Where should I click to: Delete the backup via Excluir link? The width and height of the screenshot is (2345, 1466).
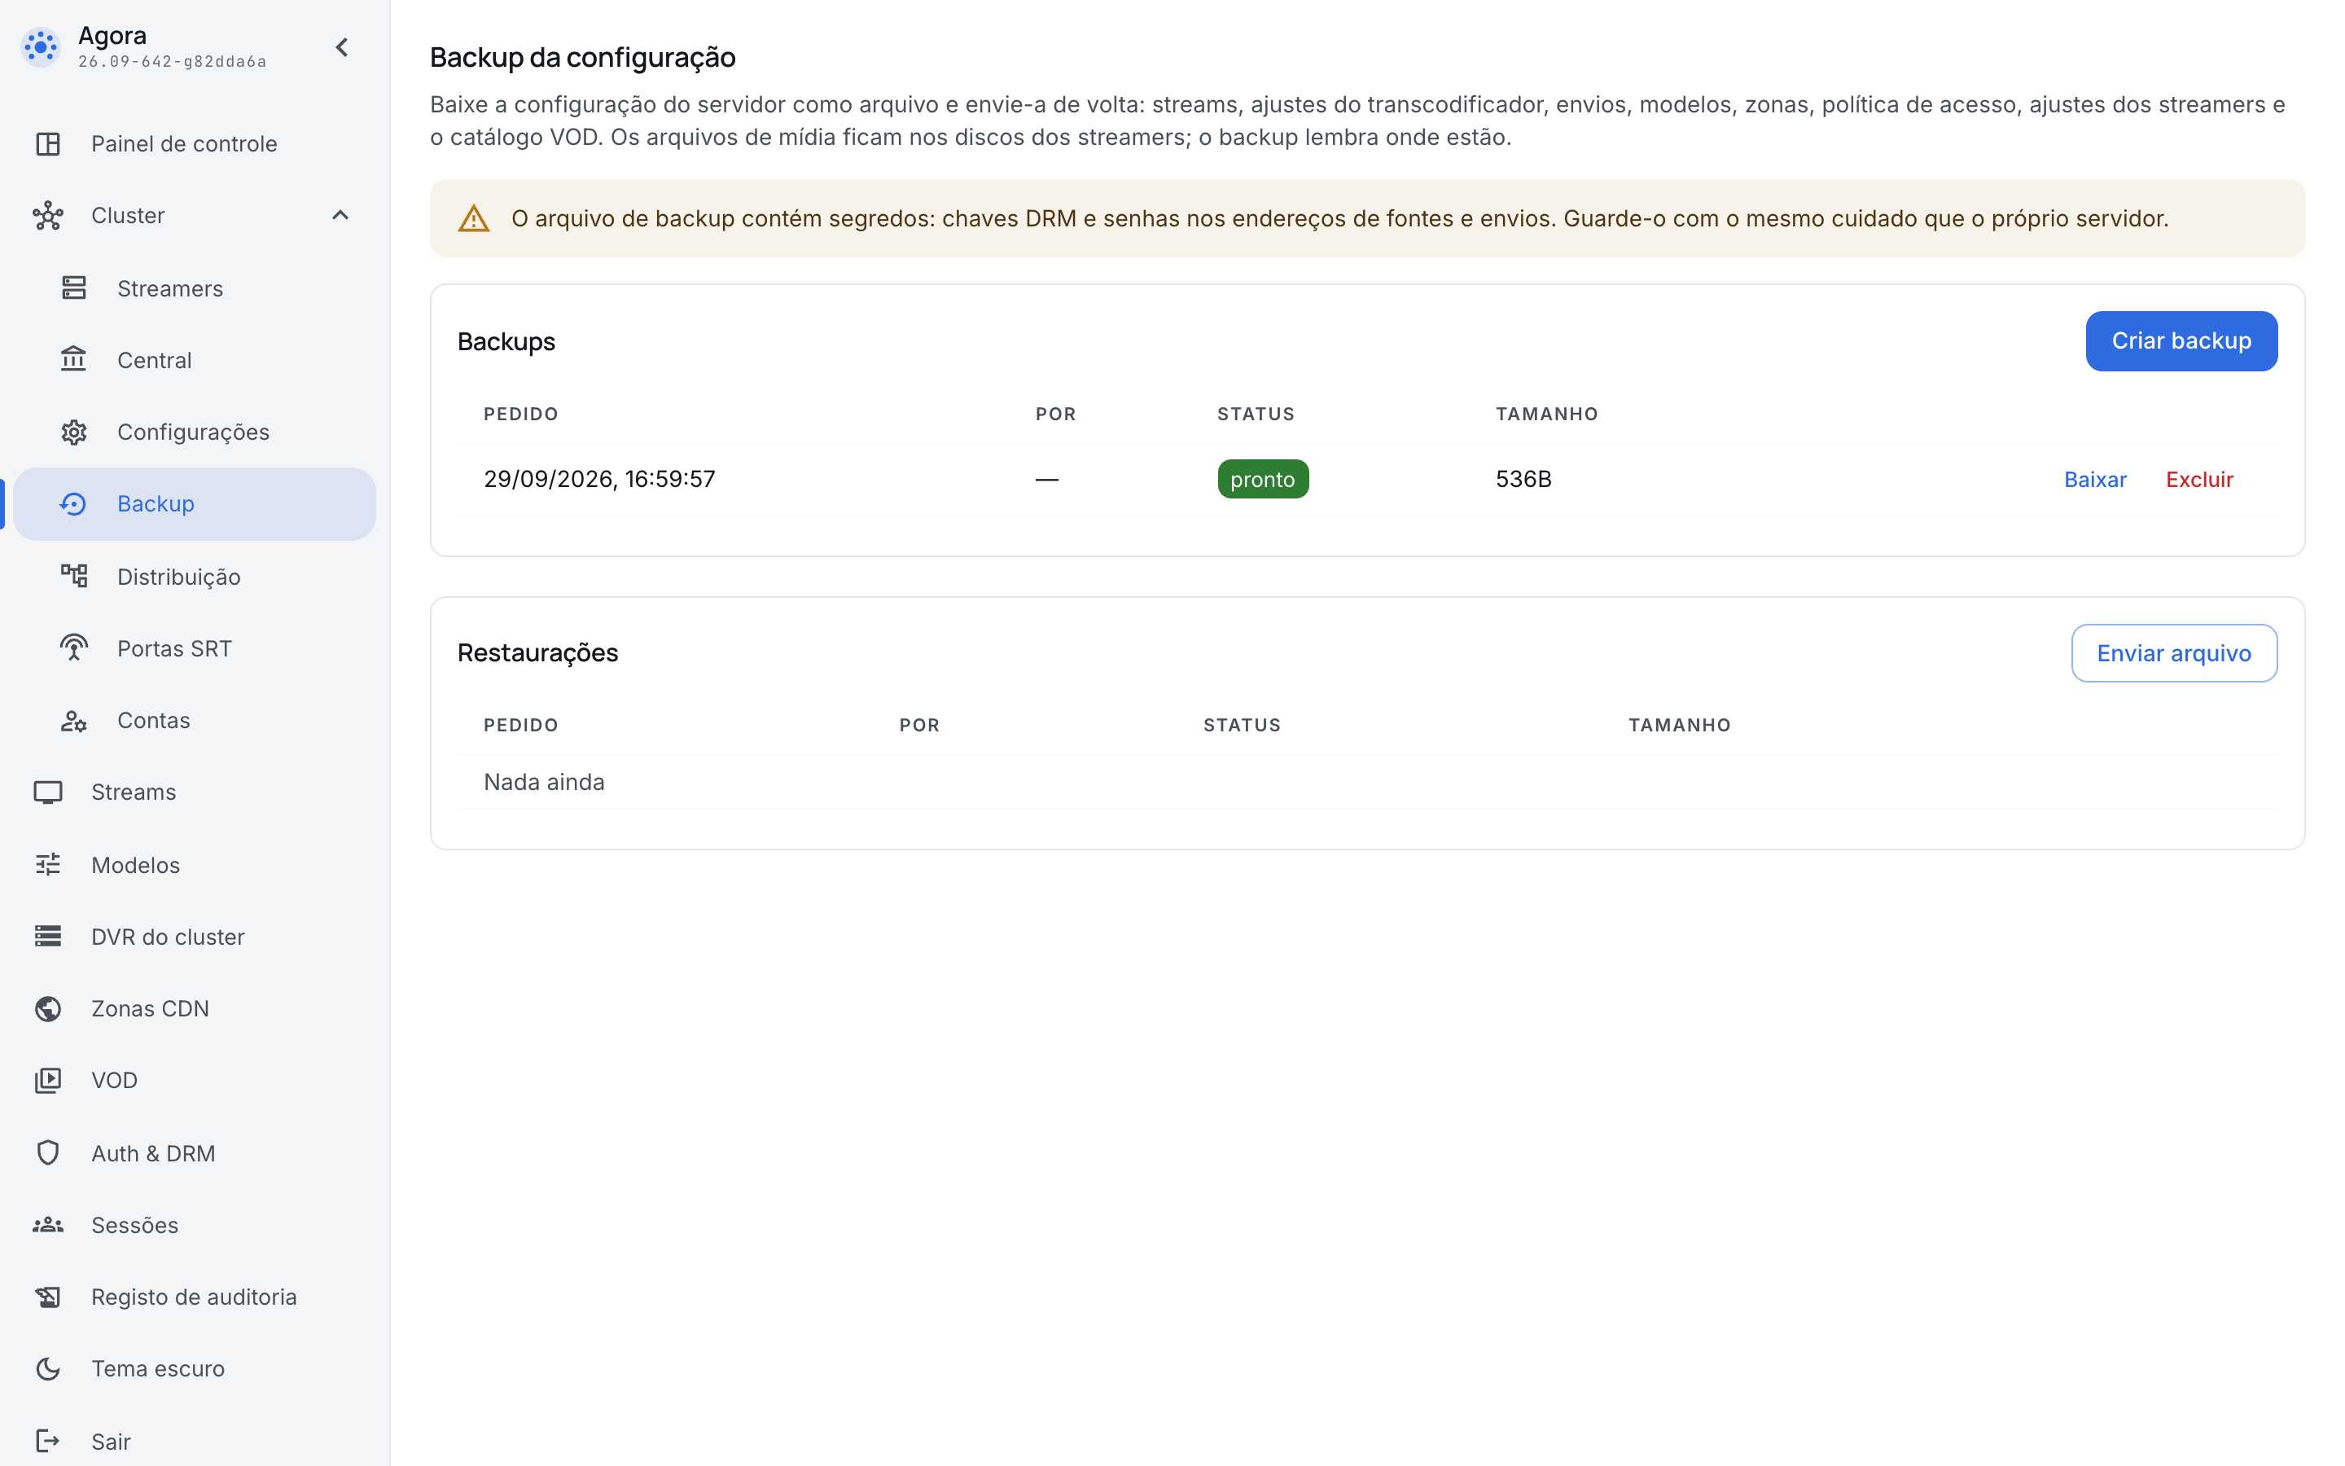[2198, 479]
